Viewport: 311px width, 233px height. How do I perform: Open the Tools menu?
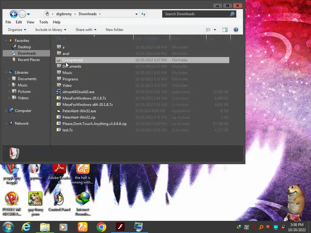(43, 22)
